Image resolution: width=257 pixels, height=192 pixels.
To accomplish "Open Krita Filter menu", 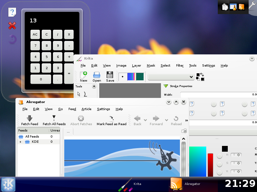I will [180, 66].
